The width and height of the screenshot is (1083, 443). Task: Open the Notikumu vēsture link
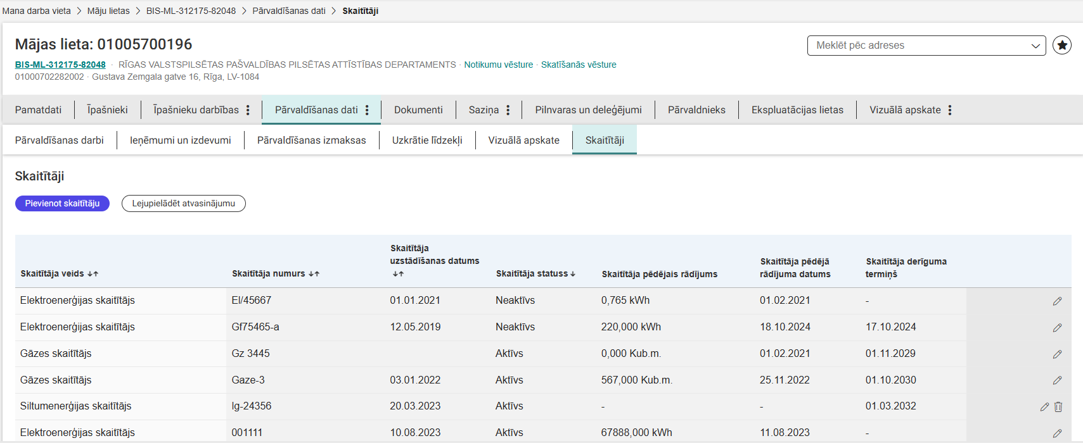click(498, 65)
